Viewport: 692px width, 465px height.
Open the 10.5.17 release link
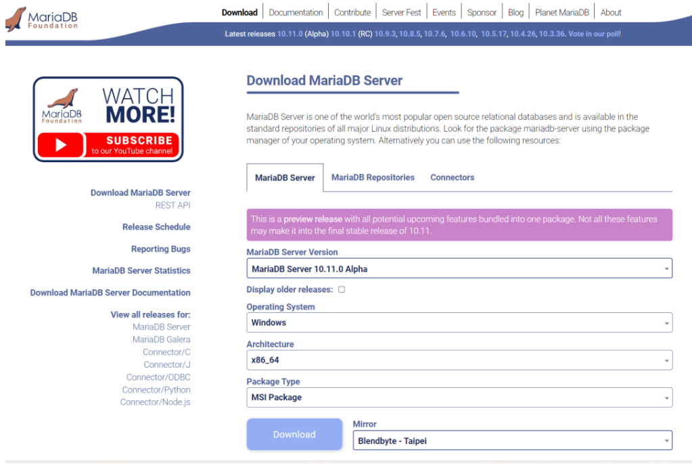494,34
